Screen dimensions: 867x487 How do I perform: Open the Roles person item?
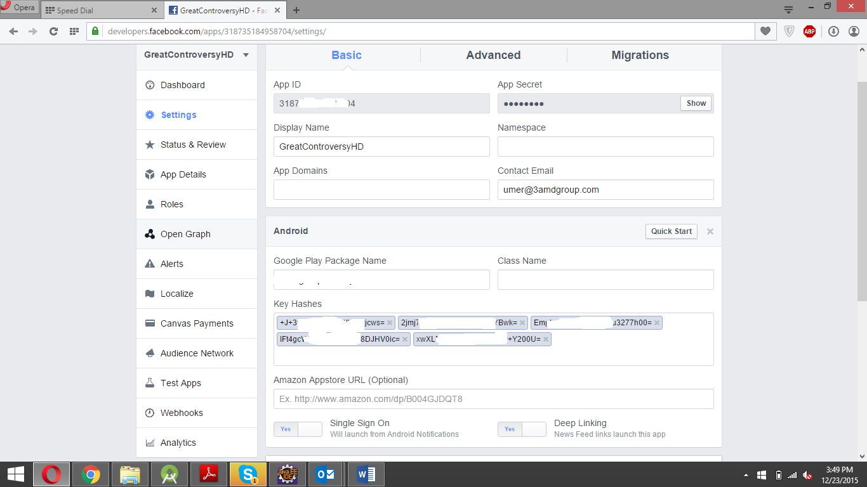tap(197, 204)
